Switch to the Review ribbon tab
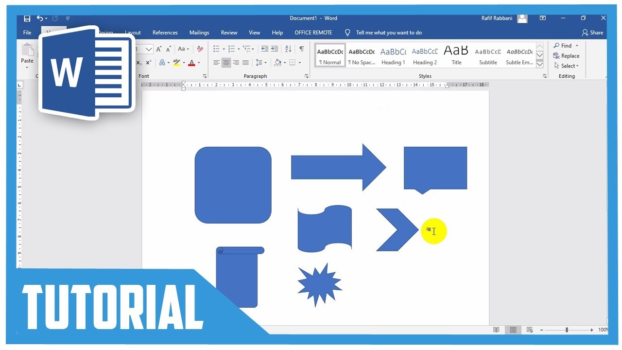The height and width of the screenshot is (350, 622). pos(229,33)
